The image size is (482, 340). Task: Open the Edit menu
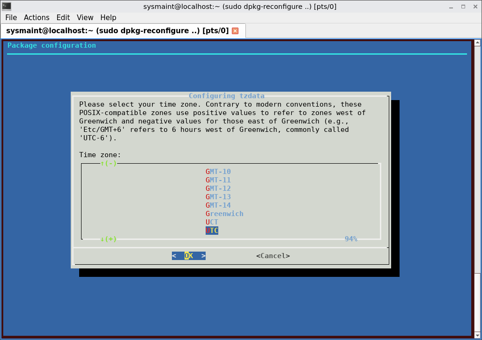[63, 17]
